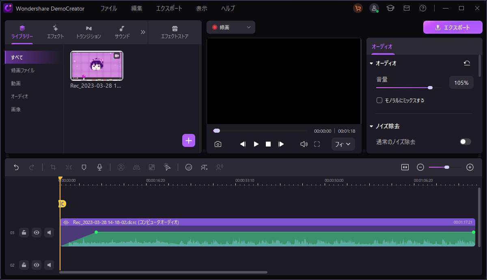Step to next frame
Image resolution: width=487 pixels, height=280 pixels.
click(x=281, y=144)
